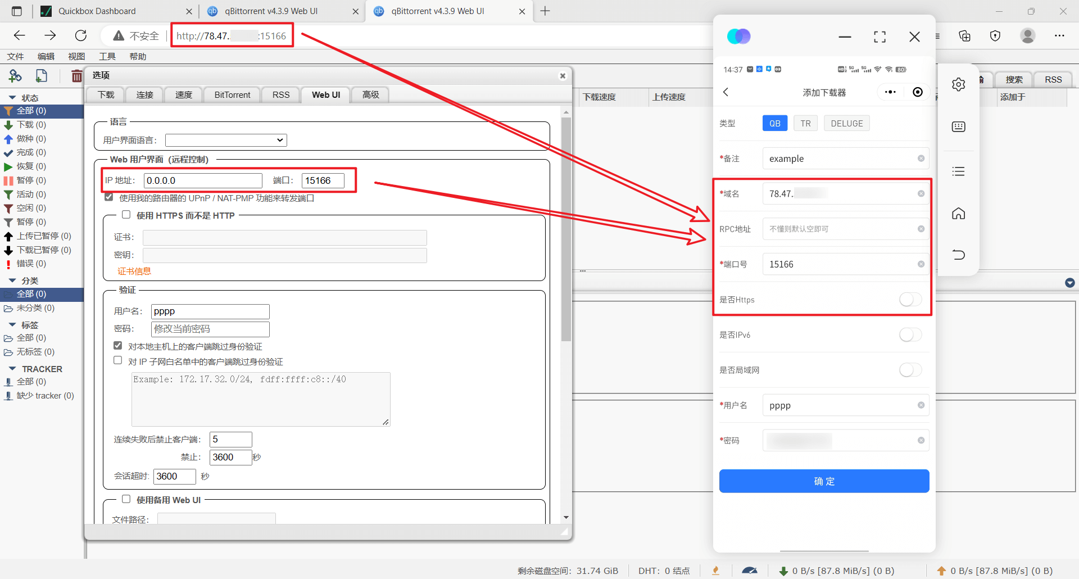
Task: Close the 选项 dialog with its x button
Action: click(563, 76)
